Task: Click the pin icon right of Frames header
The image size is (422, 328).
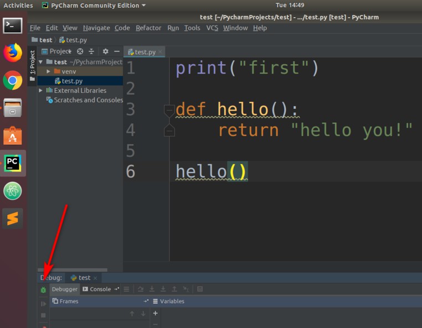Action: pos(146,301)
